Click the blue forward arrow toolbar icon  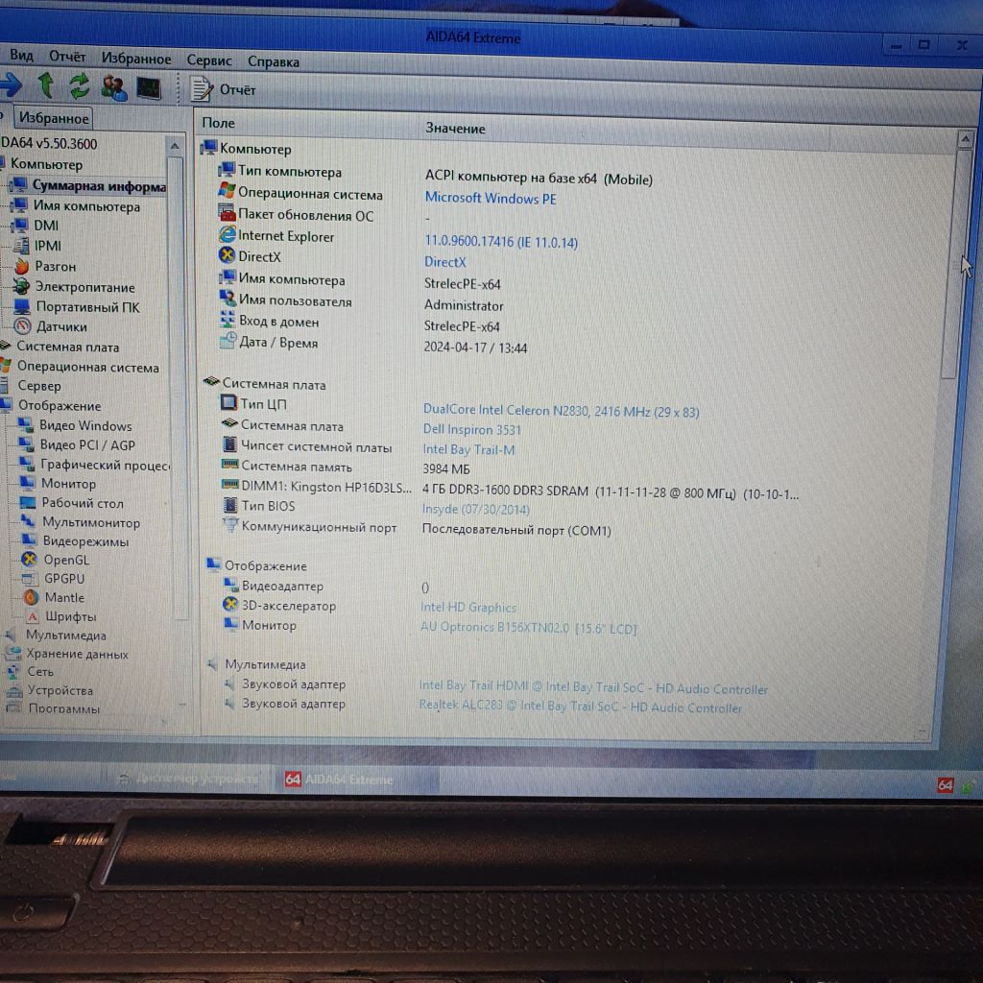coord(10,84)
